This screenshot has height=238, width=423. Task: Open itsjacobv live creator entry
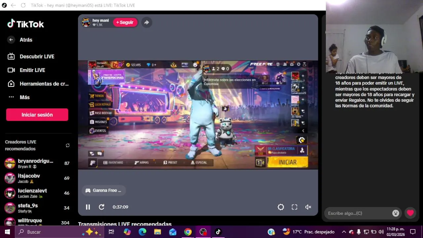(37, 178)
